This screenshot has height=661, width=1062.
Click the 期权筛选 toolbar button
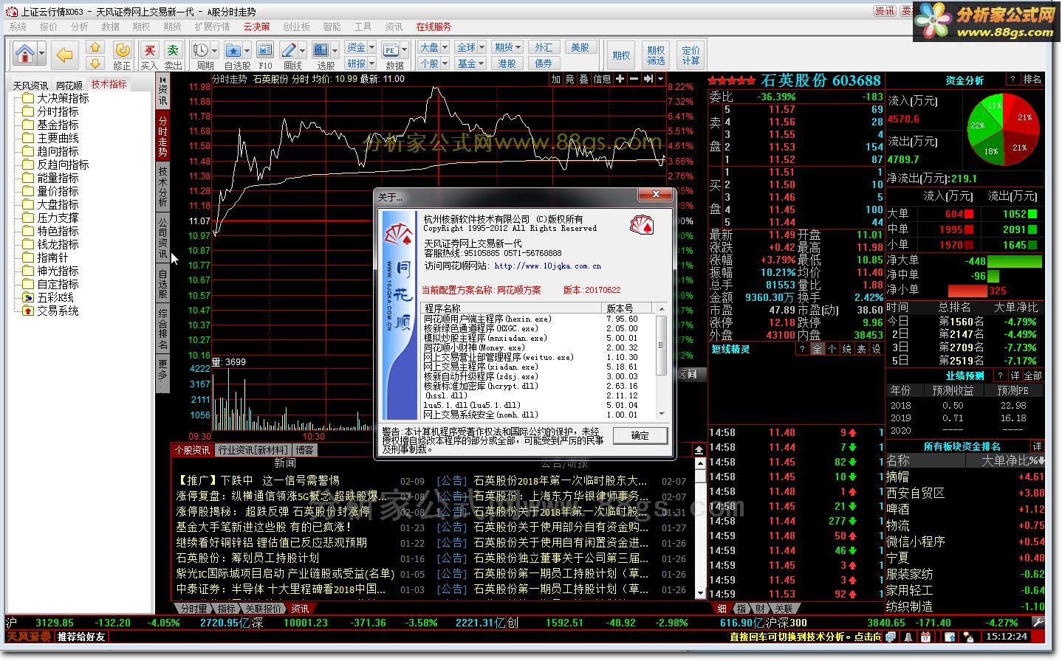(656, 55)
